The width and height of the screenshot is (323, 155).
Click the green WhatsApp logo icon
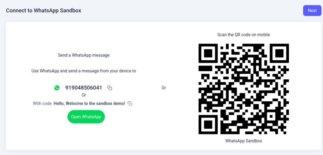click(x=57, y=88)
